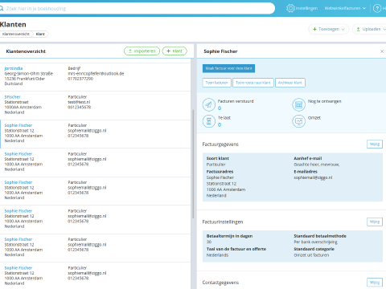Click the Te laat hourglass icon
The height and width of the screenshot is (289, 386).
pos(209,121)
